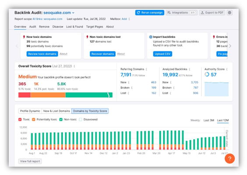
Task: Enable the Disavowed checkbox
Action: point(81,119)
